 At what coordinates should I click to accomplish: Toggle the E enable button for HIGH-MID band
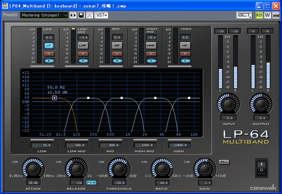151,61
